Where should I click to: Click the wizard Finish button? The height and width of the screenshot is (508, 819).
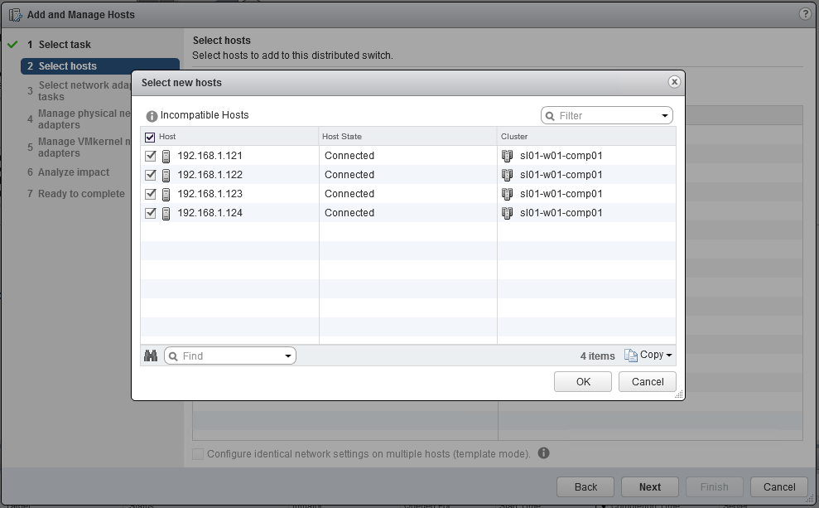click(x=714, y=486)
